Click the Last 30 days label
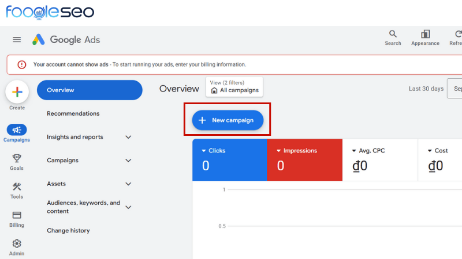The width and height of the screenshot is (462, 259). click(x=426, y=89)
